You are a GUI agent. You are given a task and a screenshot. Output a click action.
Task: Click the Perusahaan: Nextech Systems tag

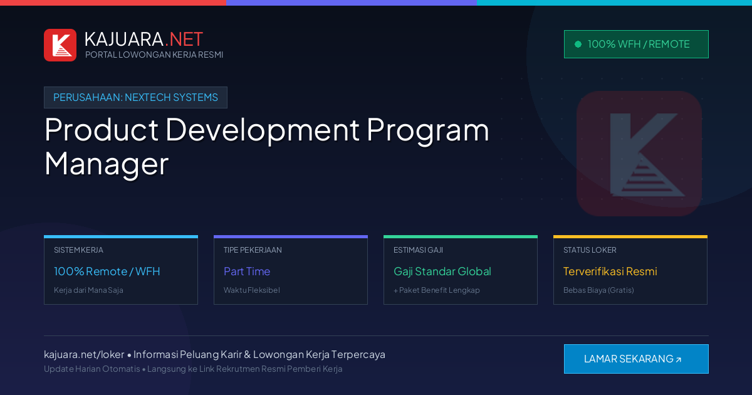[x=135, y=97]
